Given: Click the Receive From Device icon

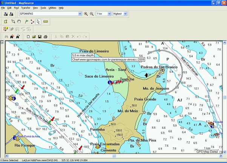Looking at the screenshot, I should click(x=11, y=14).
